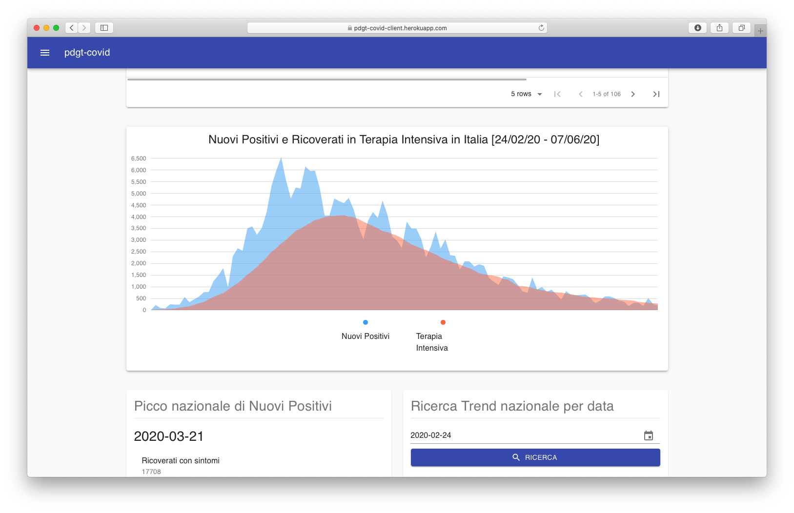Click the peak date 2020-03-21
This screenshot has height=513, width=794.
[x=169, y=436]
